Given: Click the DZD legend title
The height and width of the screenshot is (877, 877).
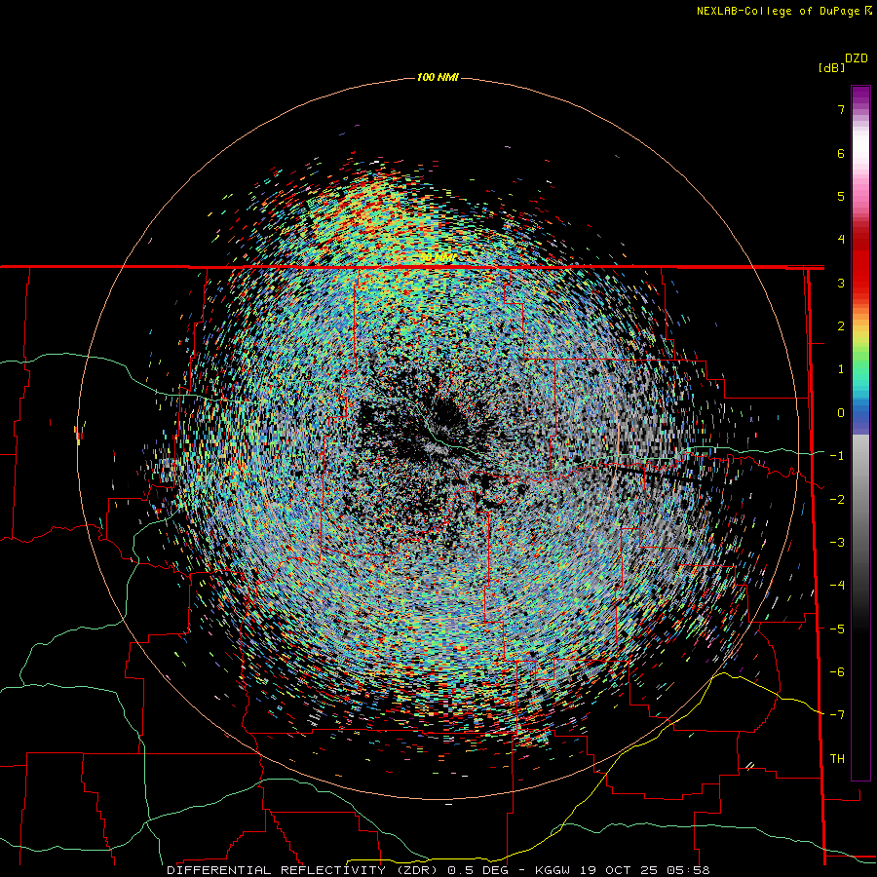Looking at the screenshot, I should (x=857, y=58).
